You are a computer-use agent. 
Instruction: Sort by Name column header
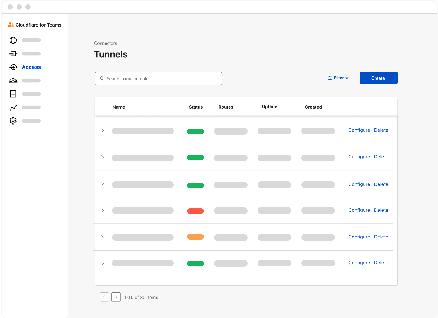click(119, 107)
